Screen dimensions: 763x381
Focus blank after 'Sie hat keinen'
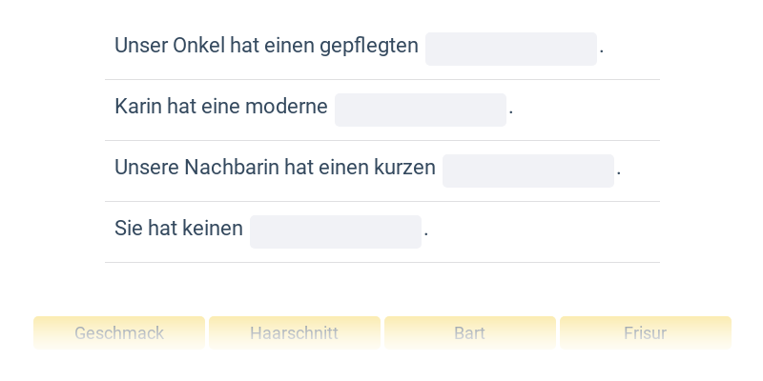(335, 231)
